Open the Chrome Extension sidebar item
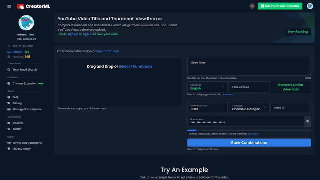 (x=24, y=83)
